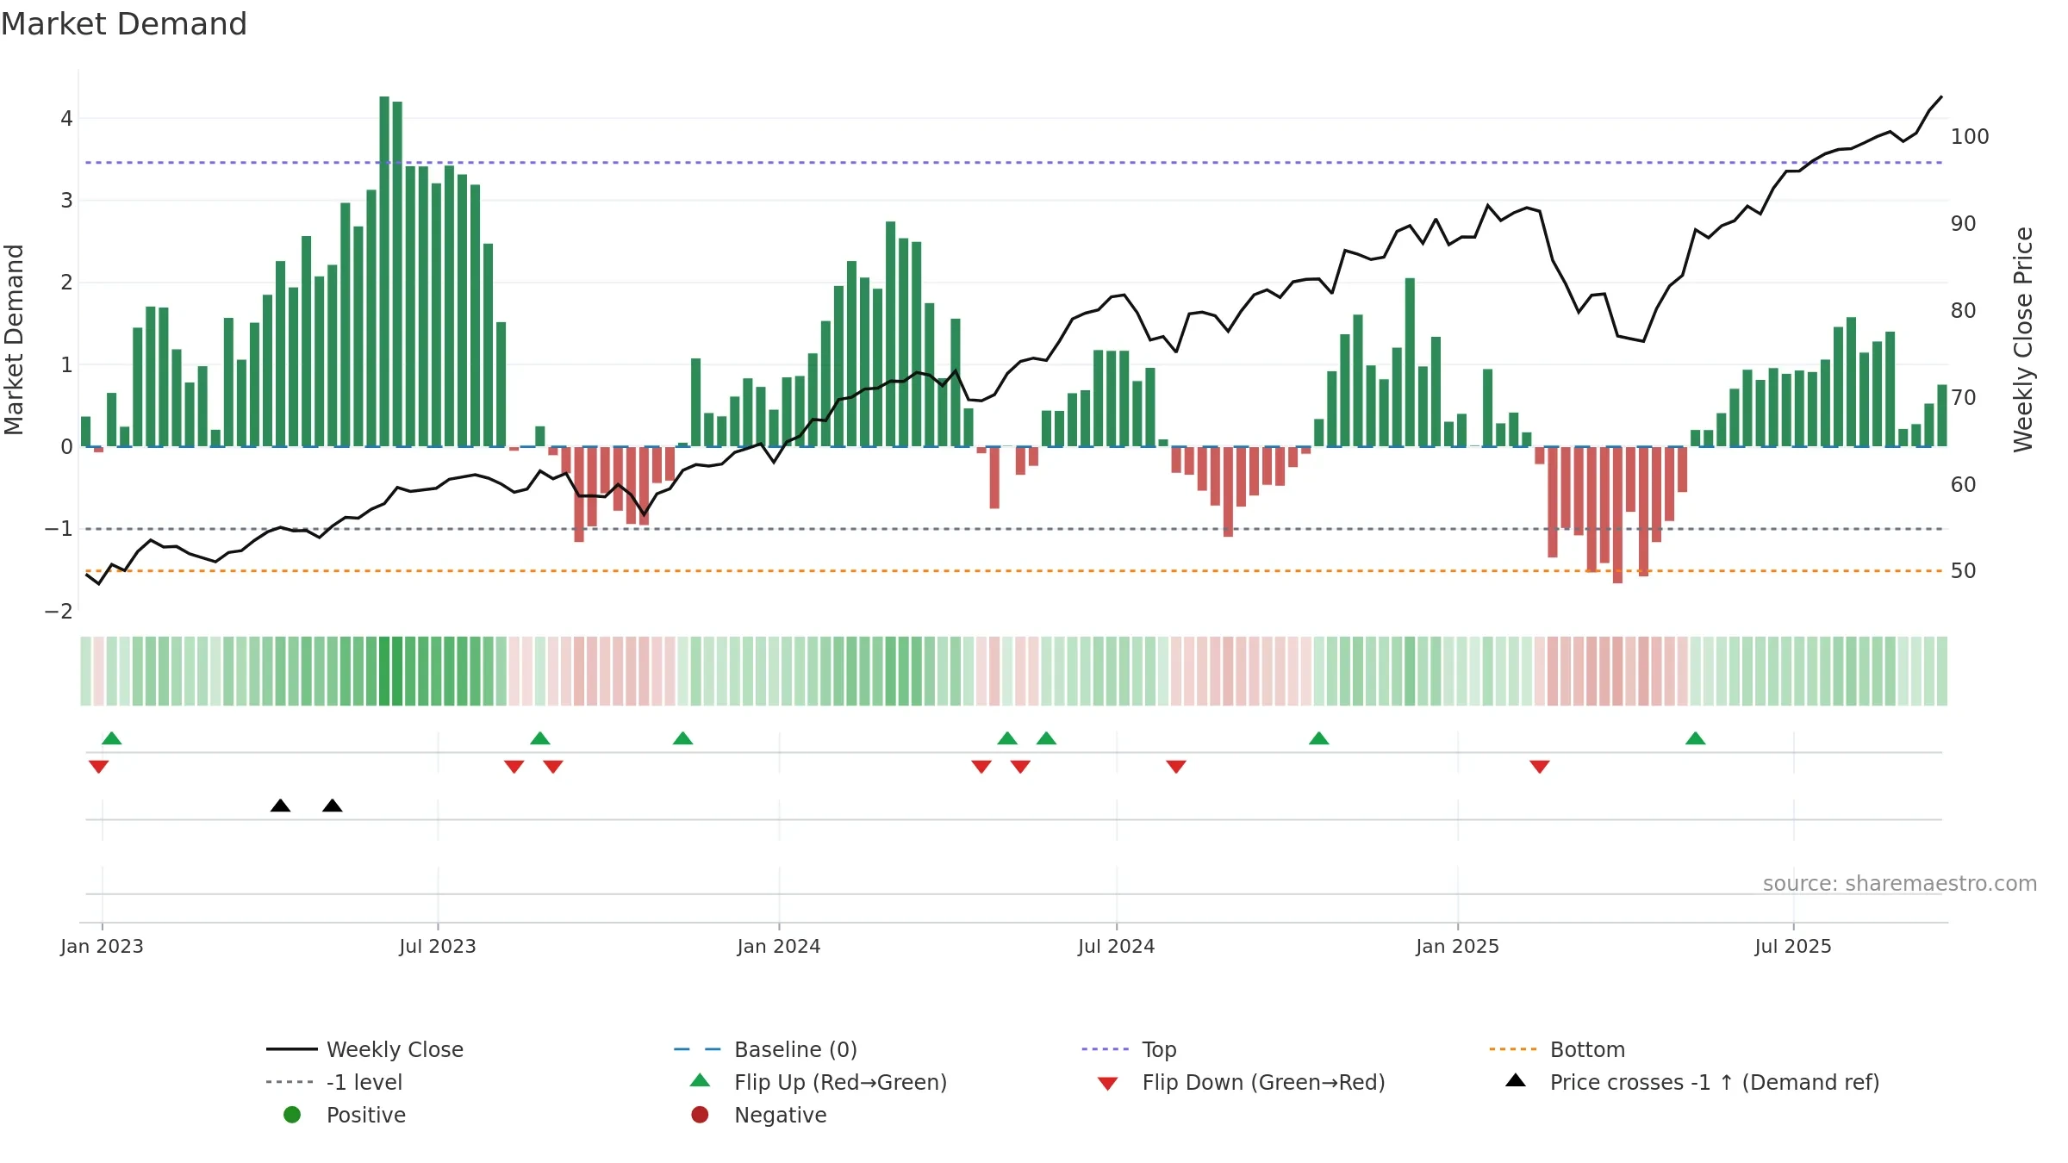Click the -1 level legend entry

[x=334, y=1082]
